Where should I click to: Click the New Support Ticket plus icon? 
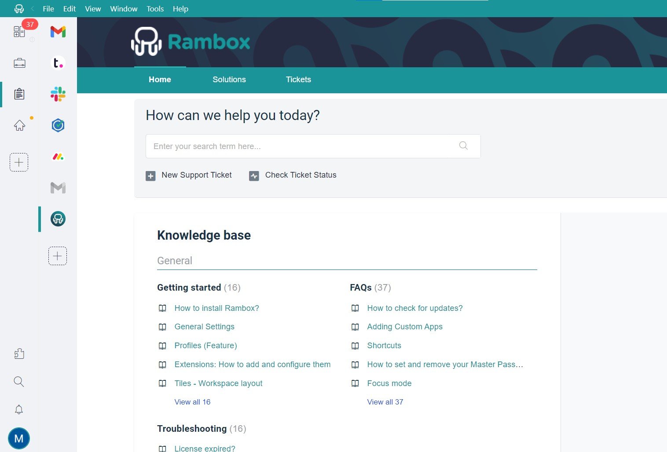coord(150,176)
